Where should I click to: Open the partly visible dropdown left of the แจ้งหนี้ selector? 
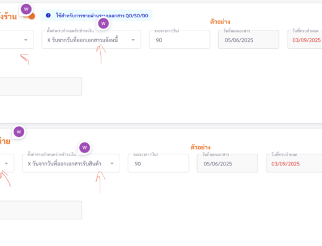tap(17, 40)
